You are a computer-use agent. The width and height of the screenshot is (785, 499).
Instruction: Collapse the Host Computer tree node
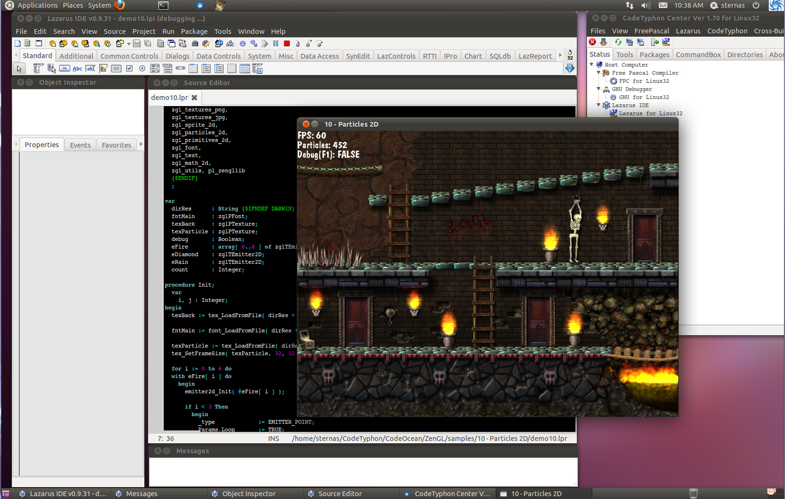coord(592,64)
